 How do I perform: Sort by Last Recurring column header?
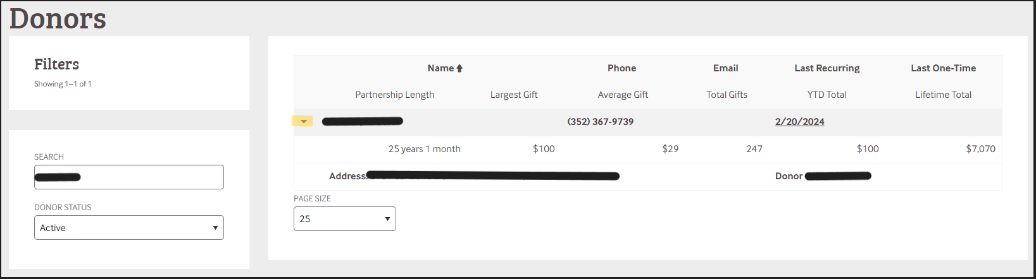[x=827, y=68]
